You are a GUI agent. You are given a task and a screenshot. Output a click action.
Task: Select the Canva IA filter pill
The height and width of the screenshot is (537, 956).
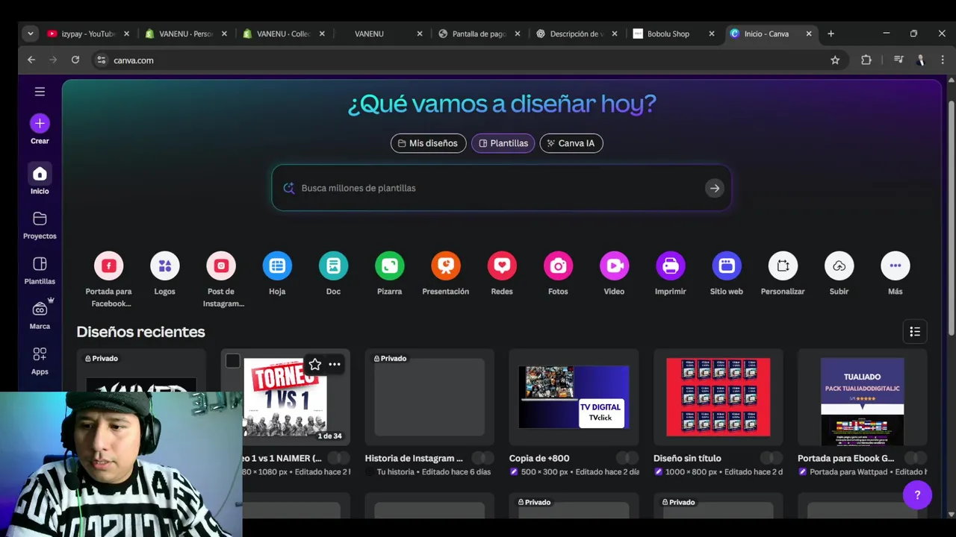(571, 143)
